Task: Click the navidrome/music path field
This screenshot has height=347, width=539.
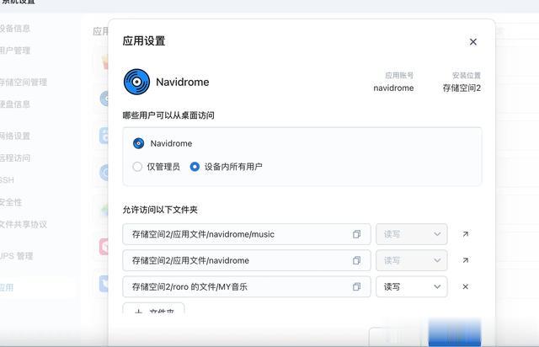Action: (247, 234)
